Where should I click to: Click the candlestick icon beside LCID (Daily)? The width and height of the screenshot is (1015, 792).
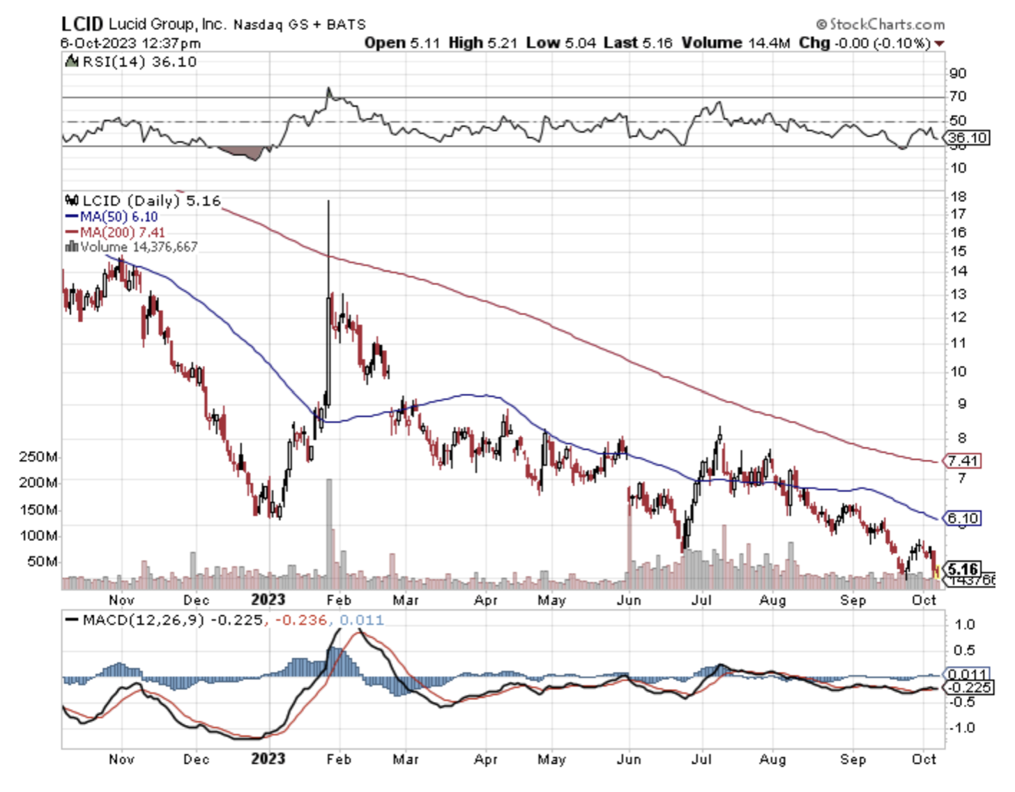[x=71, y=201]
